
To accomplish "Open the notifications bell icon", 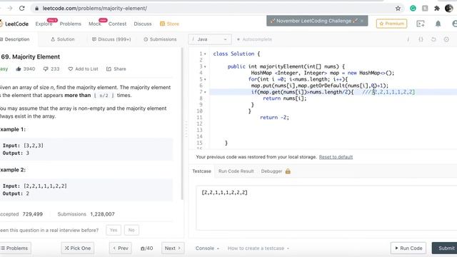I will pyautogui.click(x=438, y=24).
